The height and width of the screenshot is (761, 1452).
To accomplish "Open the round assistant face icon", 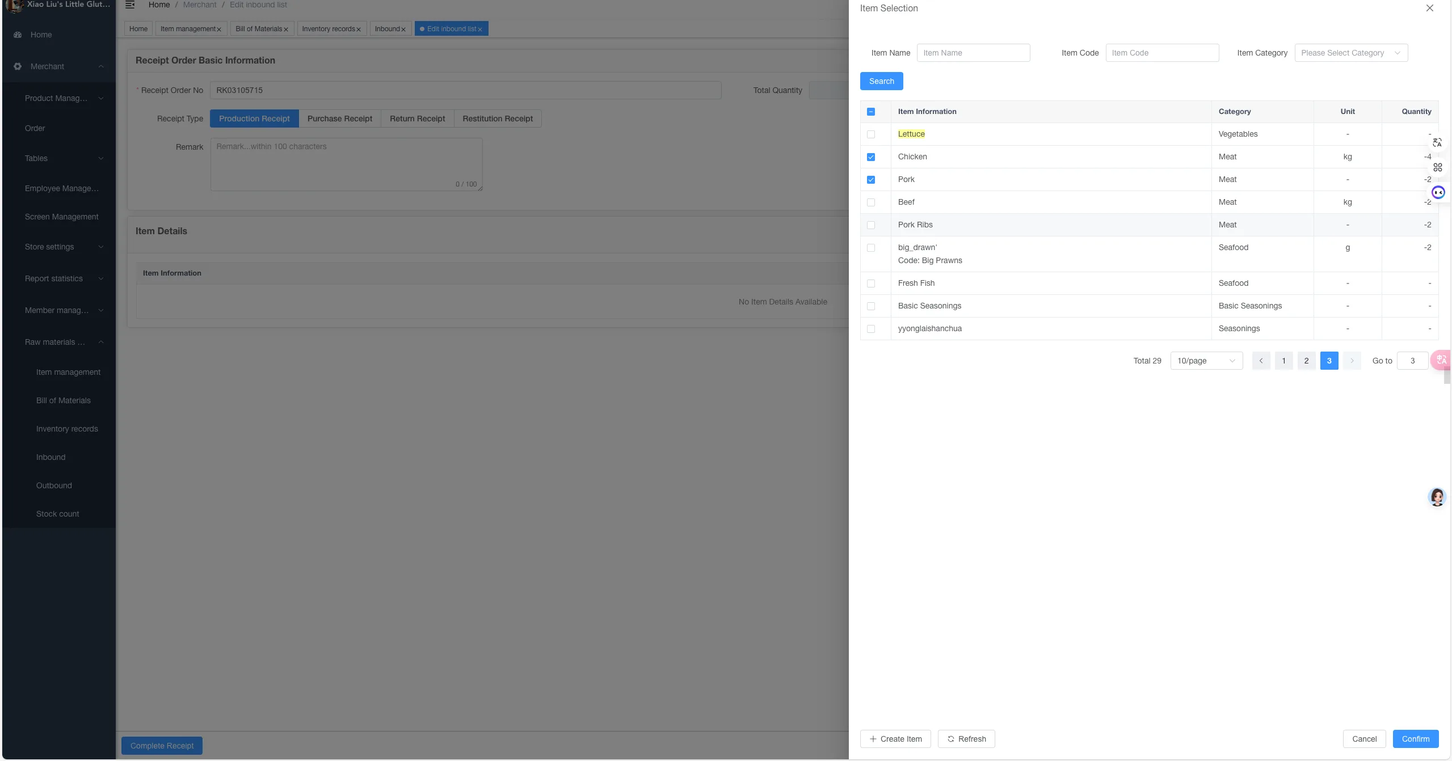I will tap(1438, 192).
